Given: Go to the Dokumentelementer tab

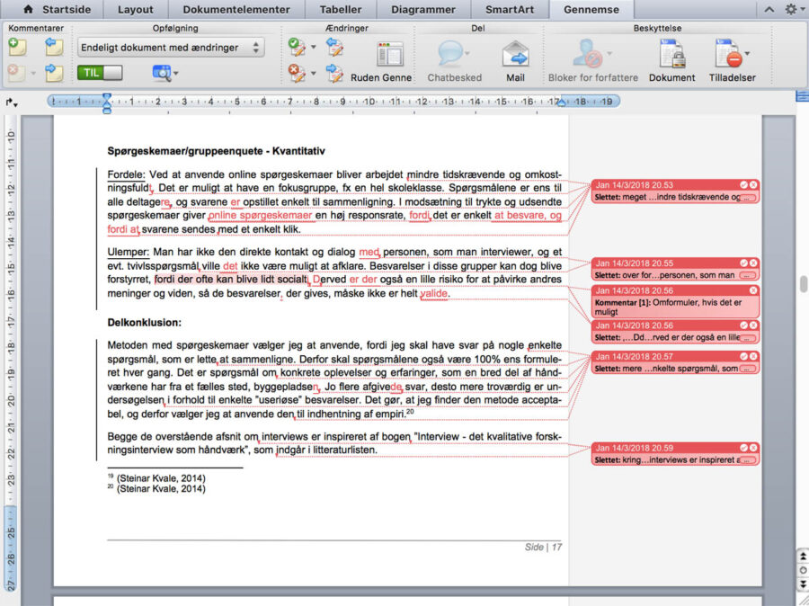Looking at the screenshot, I should click(x=236, y=9).
